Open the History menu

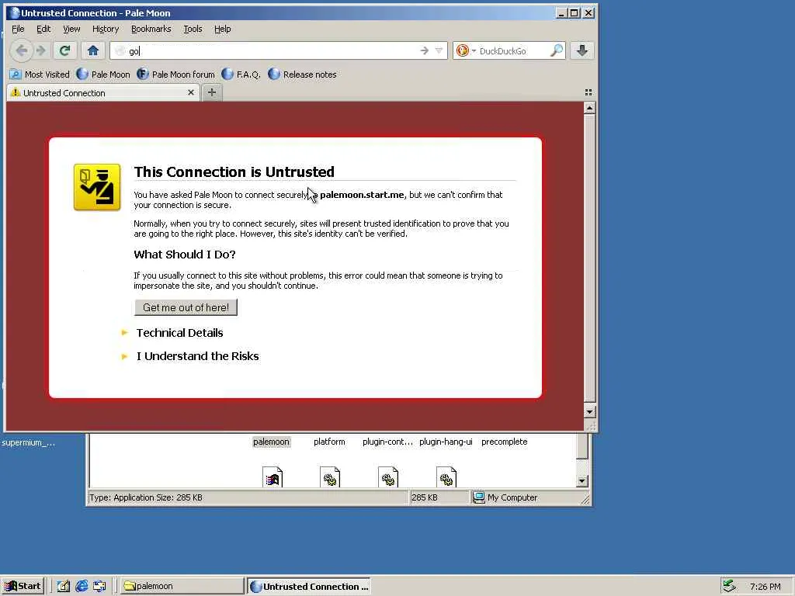pyautogui.click(x=106, y=29)
